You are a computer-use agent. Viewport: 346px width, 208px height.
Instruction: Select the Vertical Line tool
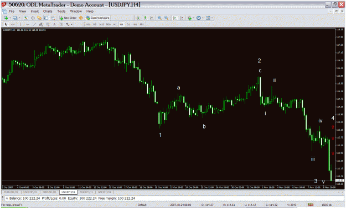(20, 24)
